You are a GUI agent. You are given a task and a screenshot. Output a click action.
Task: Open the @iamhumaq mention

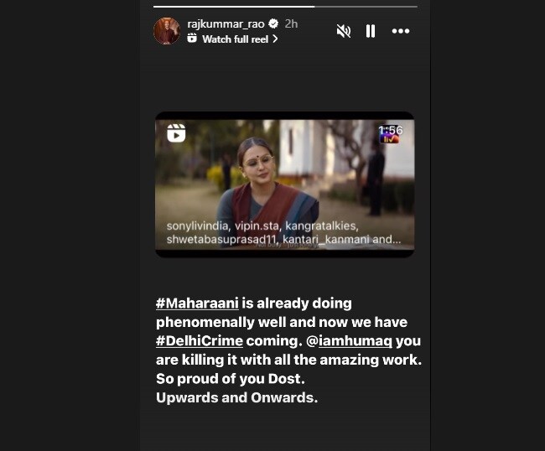coord(350,341)
